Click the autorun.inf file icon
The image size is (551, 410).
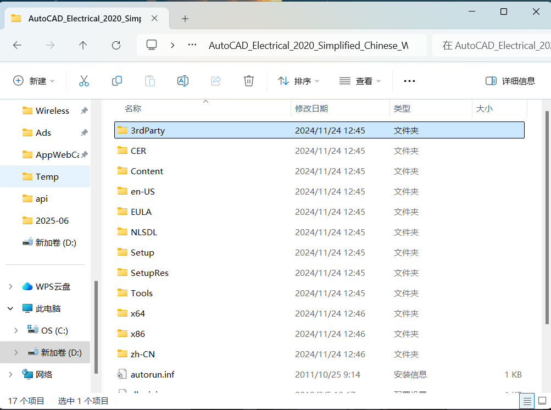[121, 374]
